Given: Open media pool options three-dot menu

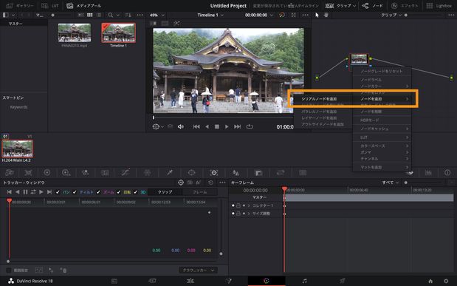Looking at the screenshot, I should (x=140, y=15).
